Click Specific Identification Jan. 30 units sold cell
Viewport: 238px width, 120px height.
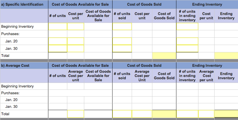(122, 49)
